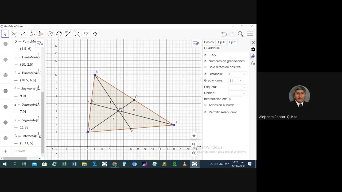The image size is (342, 192).
Task: Open the hamburger main menu
Action: click(x=250, y=34)
